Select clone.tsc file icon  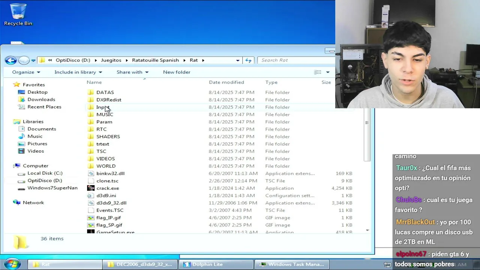(91, 181)
